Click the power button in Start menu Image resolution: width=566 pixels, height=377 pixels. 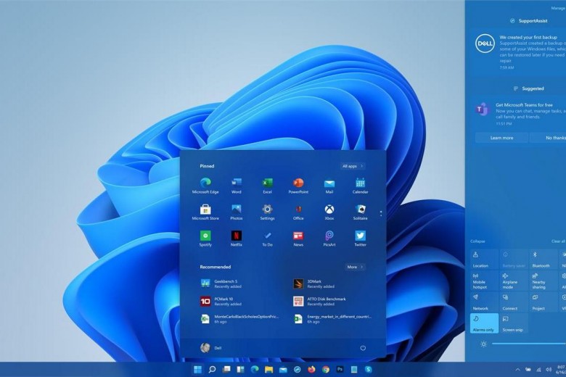pyautogui.click(x=363, y=348)
